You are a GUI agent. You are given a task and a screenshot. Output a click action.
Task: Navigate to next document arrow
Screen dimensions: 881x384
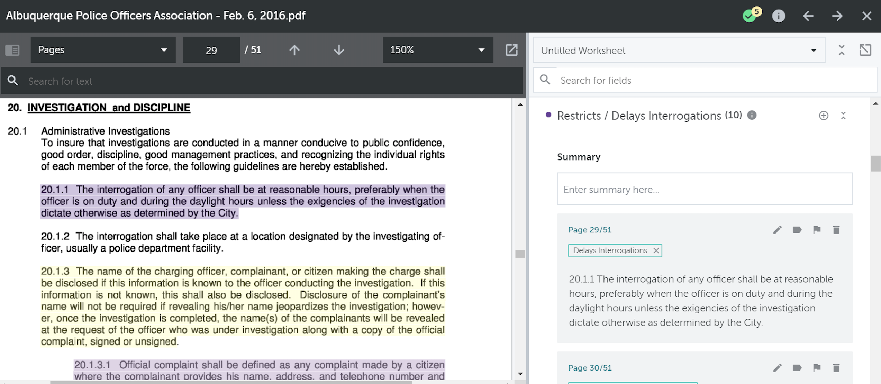tap(837, 16)
